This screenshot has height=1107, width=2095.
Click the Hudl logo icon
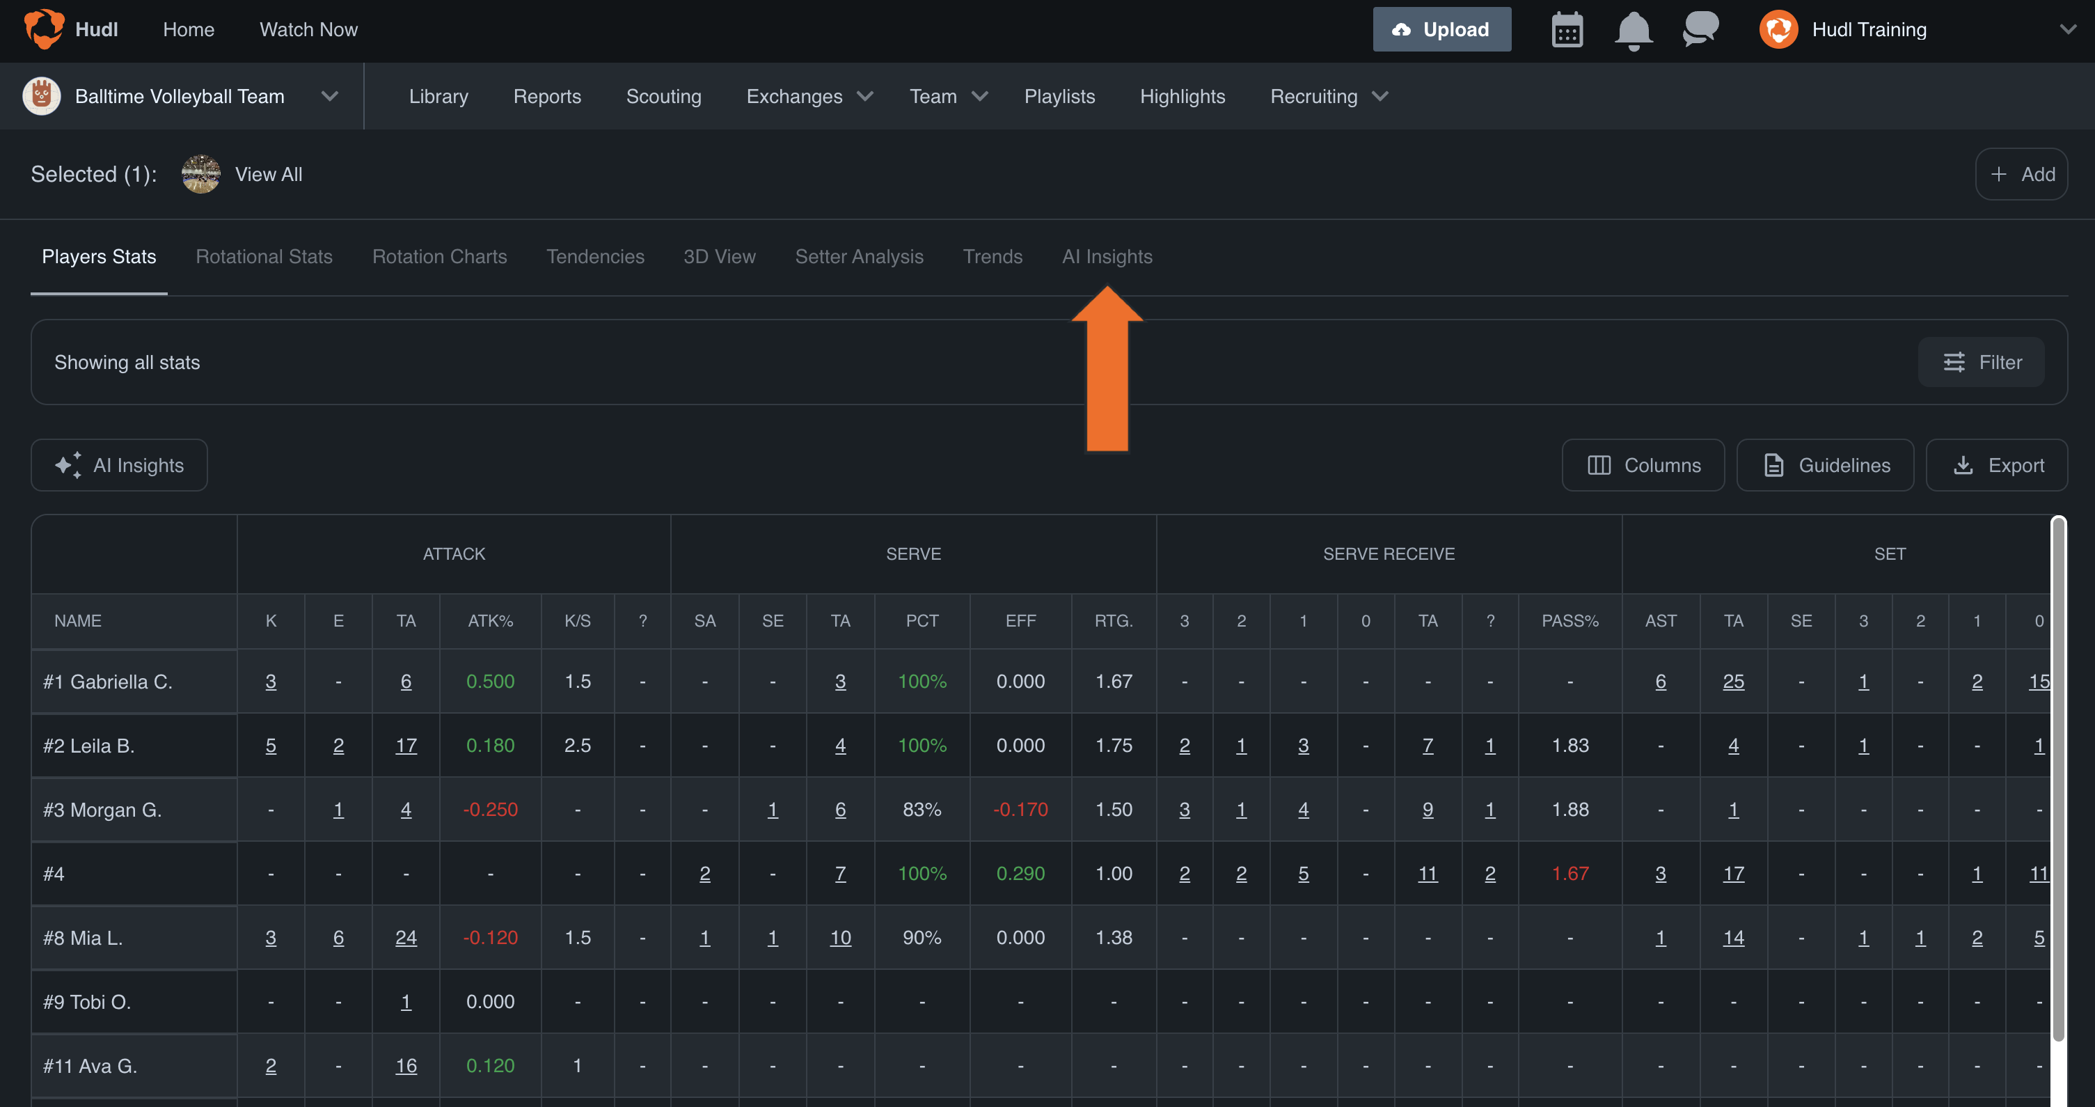tap(43, 29)
